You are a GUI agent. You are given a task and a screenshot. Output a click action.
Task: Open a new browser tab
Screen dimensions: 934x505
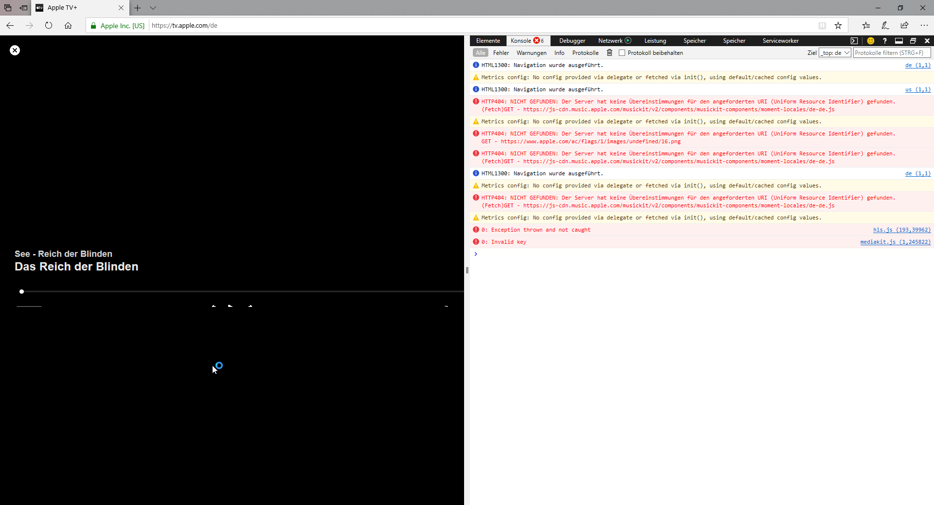(138, 8)
